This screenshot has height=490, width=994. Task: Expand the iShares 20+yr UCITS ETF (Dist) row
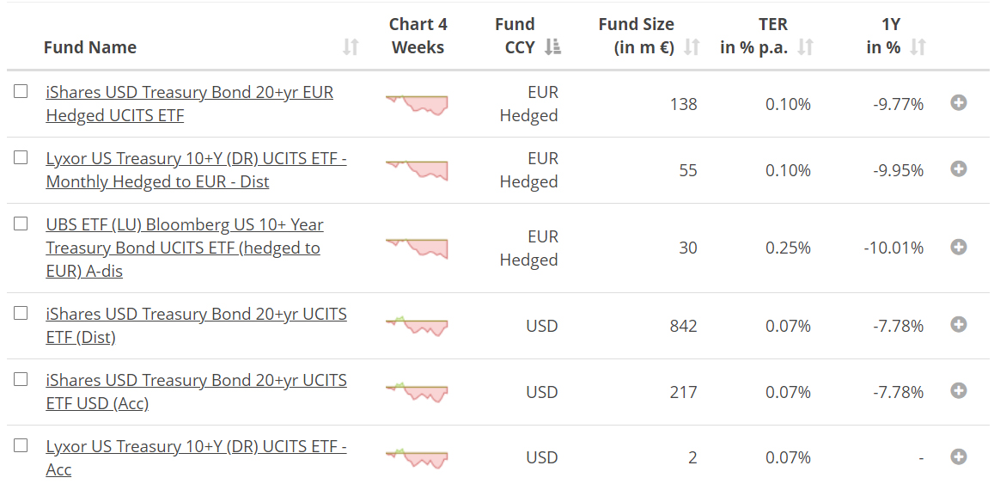click(959, 325)
